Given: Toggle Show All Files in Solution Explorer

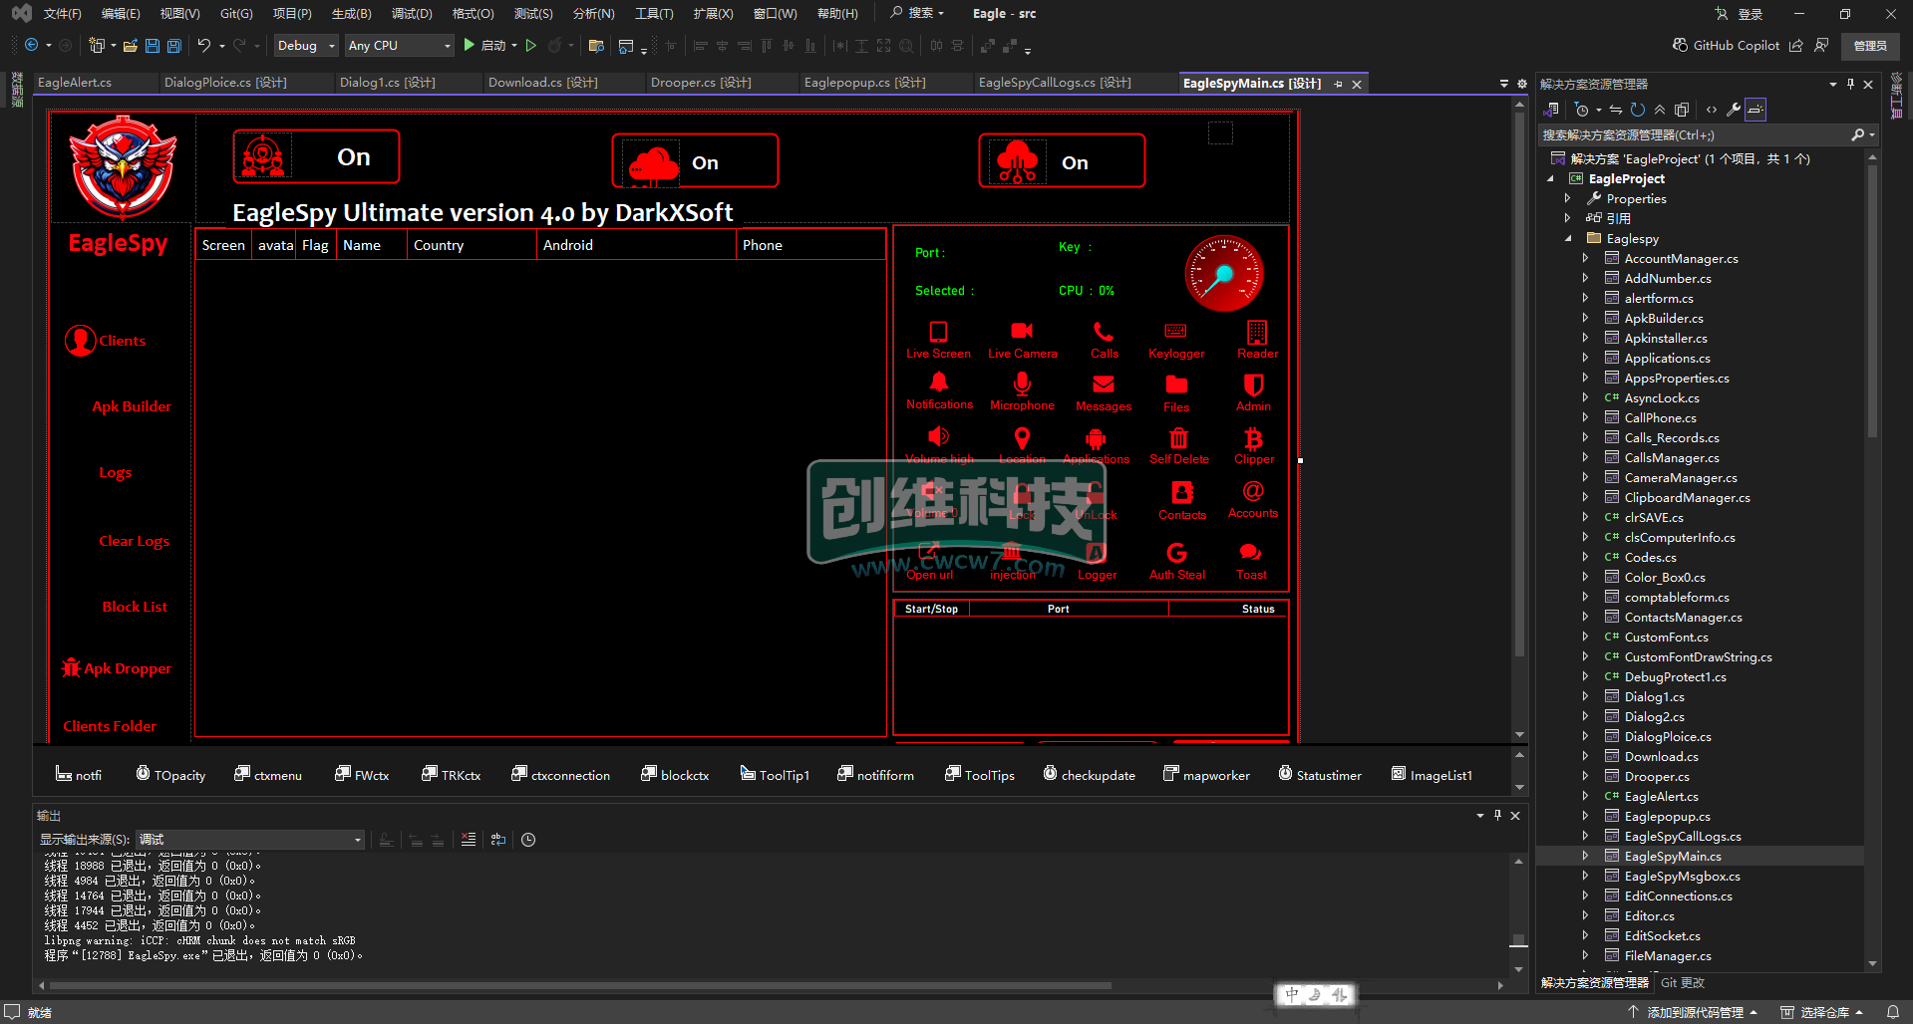Looking at the screenshot, I should [1682, 110].
